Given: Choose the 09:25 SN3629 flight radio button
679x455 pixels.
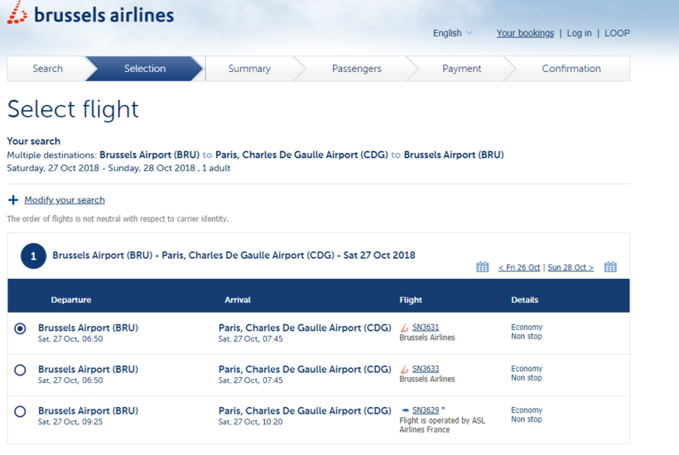Looking at the screenshot, I should coord(21,411).
